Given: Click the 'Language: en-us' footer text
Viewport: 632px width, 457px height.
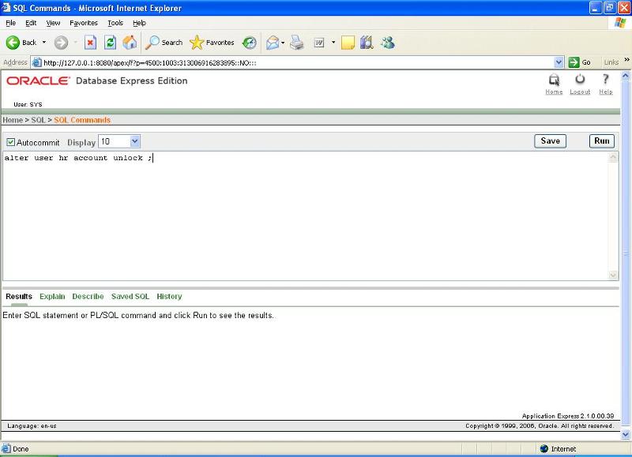Looking at the screenshot, I should (x=32, y=425).
